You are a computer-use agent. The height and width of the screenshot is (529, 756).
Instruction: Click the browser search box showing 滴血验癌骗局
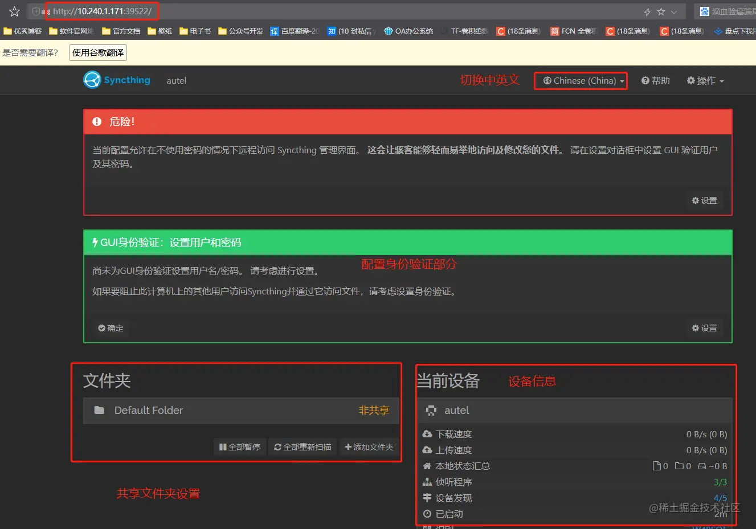[726, 11]
